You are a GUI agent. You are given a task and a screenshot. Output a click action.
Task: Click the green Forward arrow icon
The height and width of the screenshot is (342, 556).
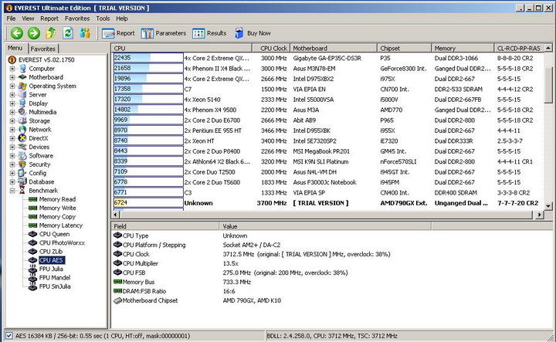pyautogui.click(x=34, y=33)
